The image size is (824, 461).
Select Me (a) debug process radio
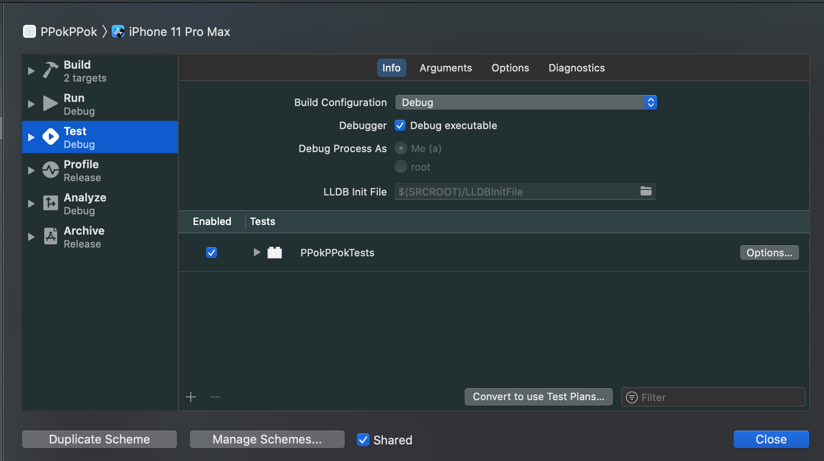coord(401,148)
